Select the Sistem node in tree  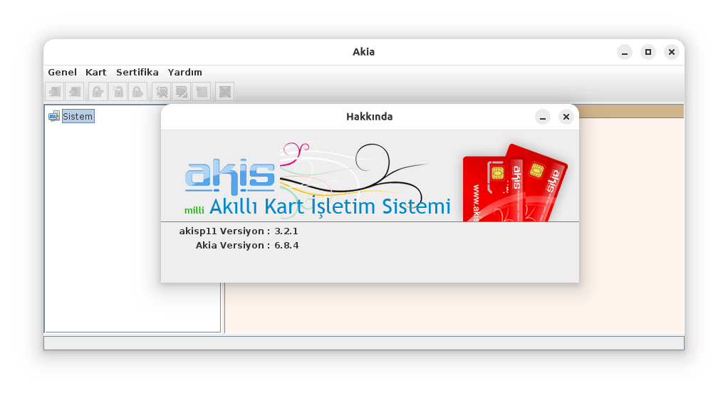click(78, 116)
